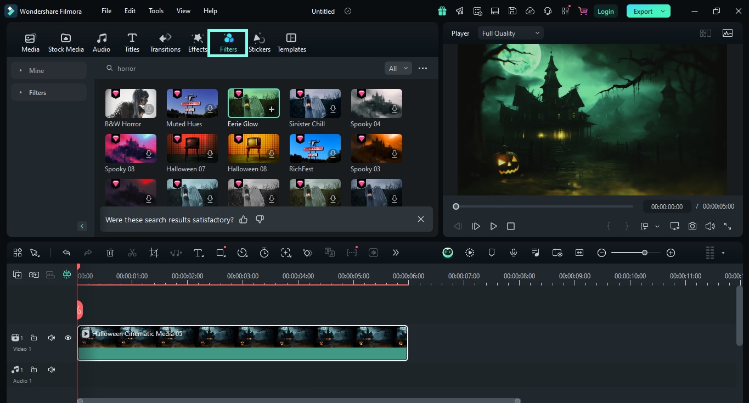Open the speed clock icon in toolbar
749x403 pixels.
(242, 253)
